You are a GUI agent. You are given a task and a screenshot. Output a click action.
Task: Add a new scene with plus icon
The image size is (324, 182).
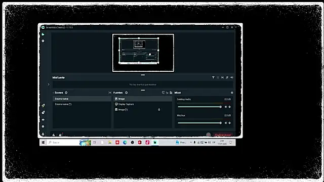point(66,93)
